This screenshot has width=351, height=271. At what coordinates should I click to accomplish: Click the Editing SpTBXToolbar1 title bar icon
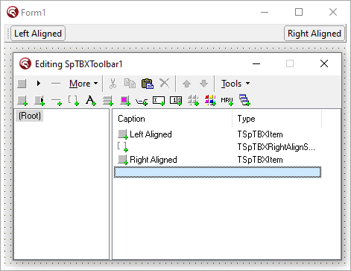point(25,63)
